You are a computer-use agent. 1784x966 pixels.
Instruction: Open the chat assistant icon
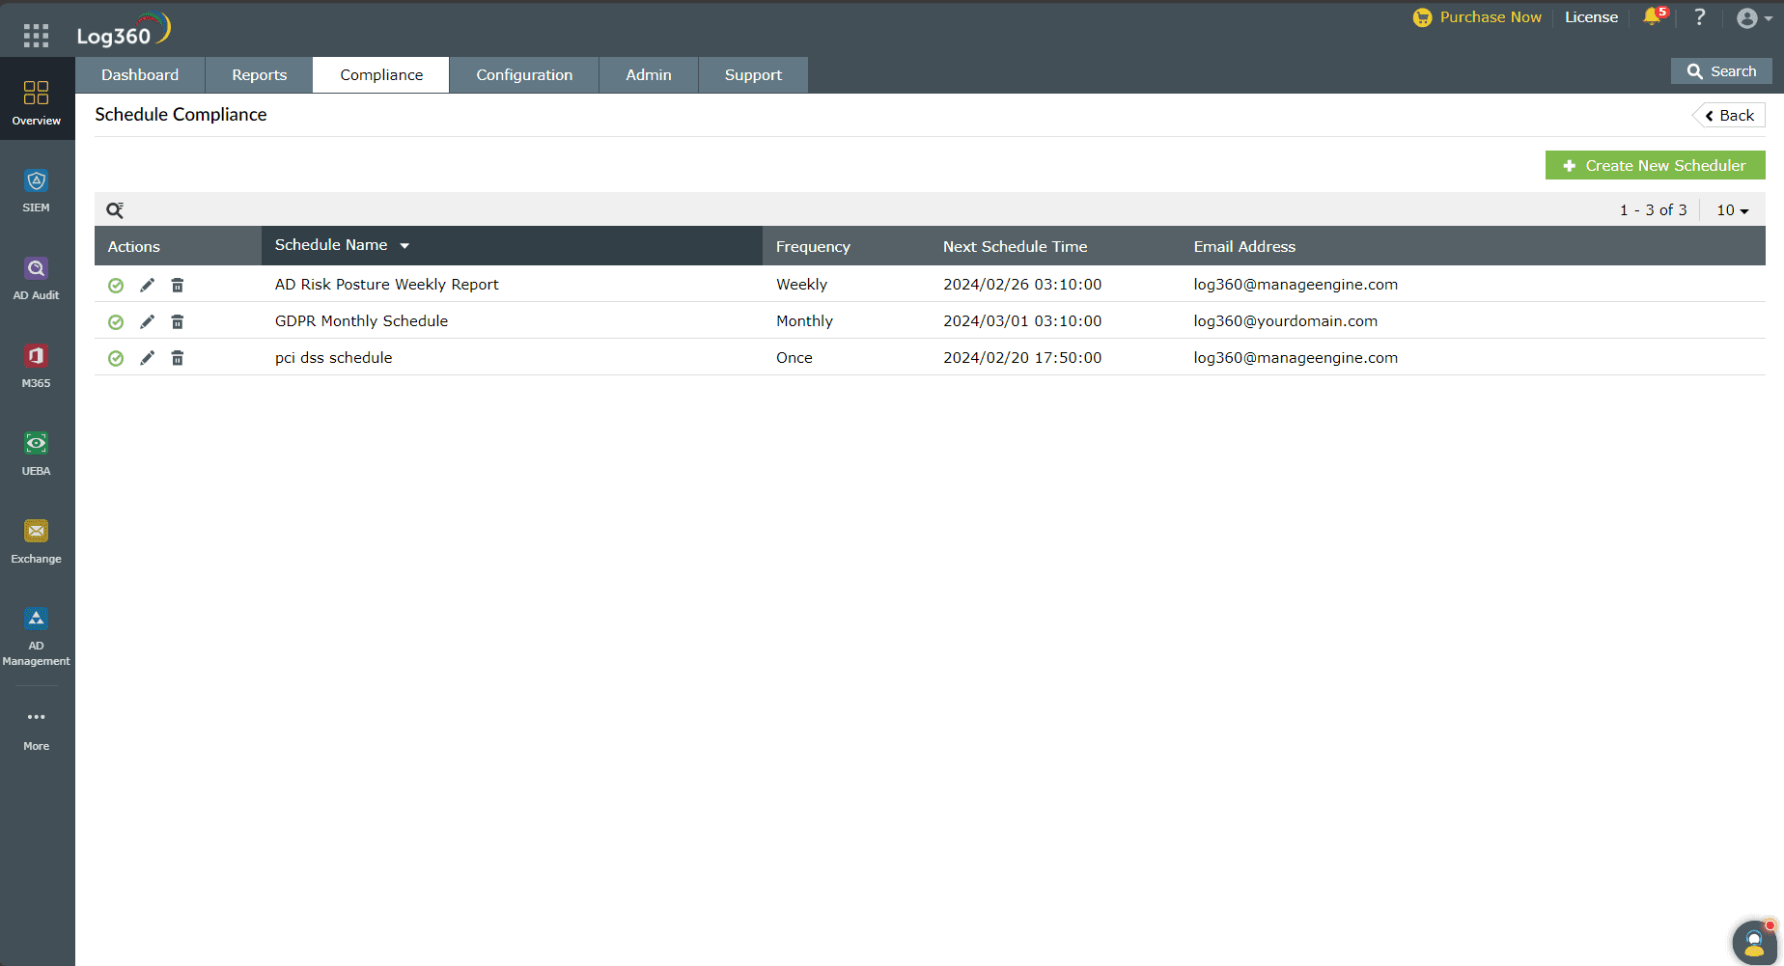1755,943
